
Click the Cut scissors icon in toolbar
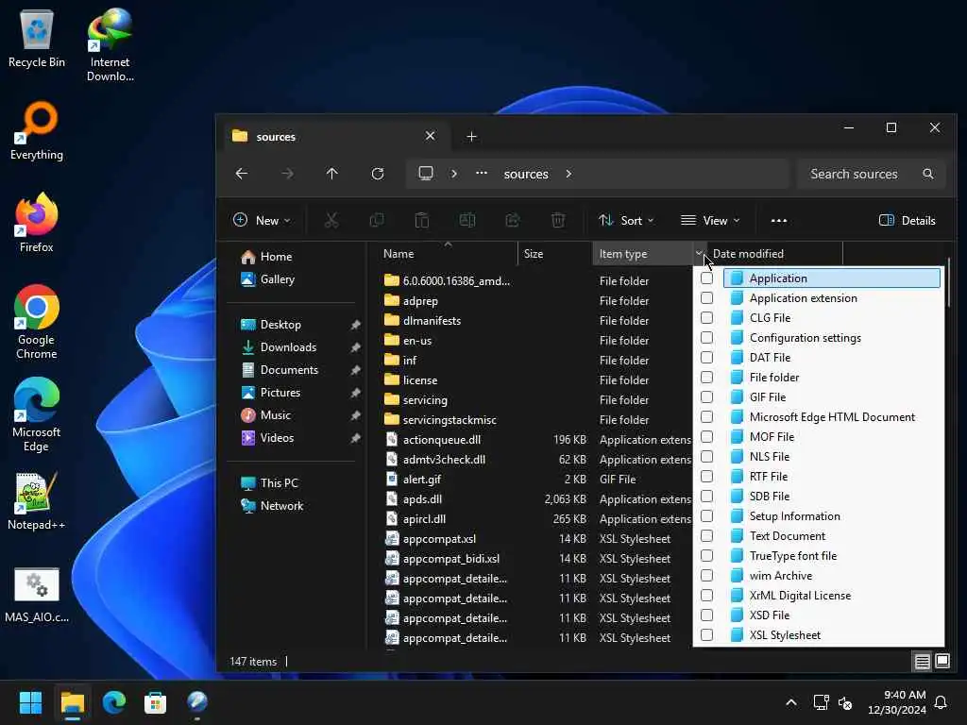point(331,220)
